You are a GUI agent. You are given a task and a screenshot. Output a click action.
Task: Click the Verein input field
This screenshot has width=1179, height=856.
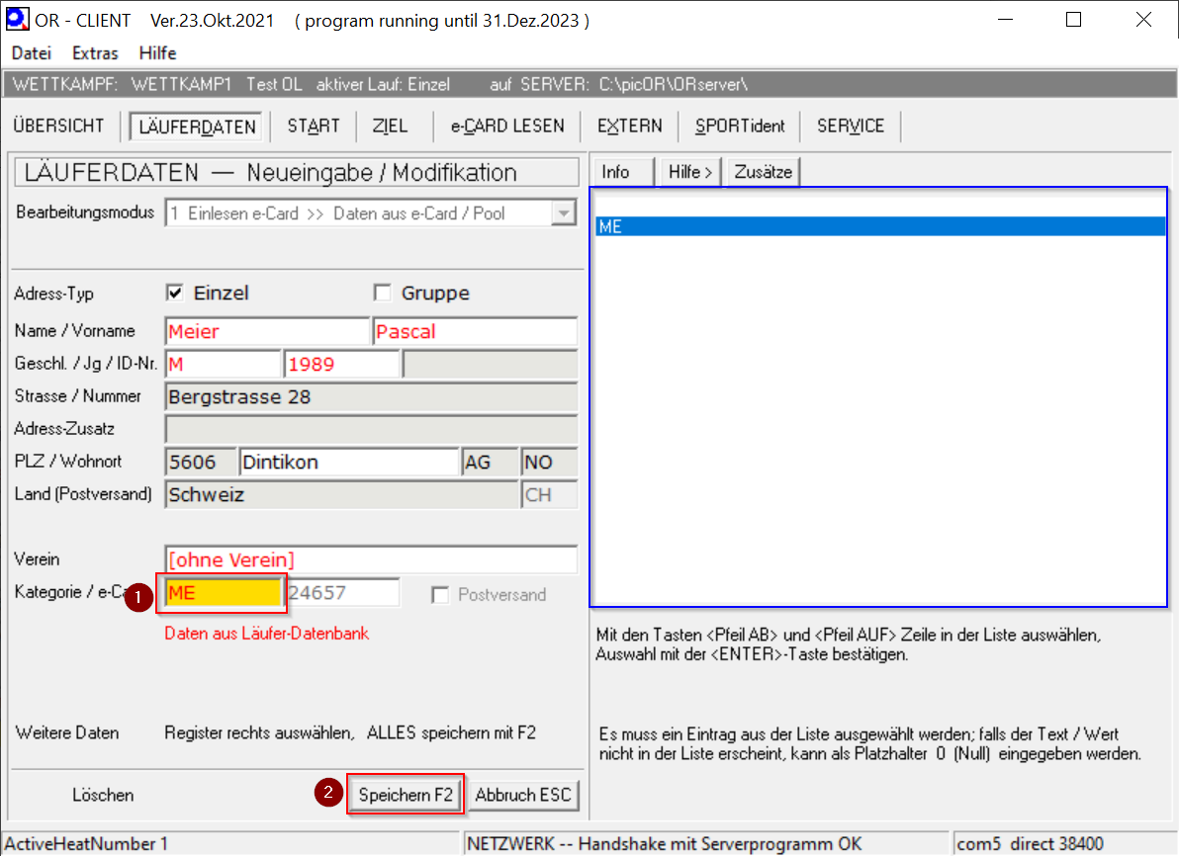[371, 559]
